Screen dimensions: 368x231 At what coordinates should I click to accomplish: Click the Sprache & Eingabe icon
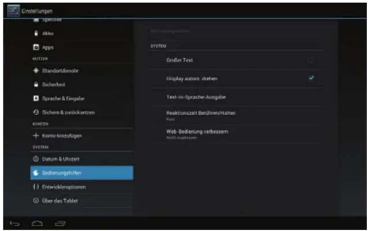(36, 98)
